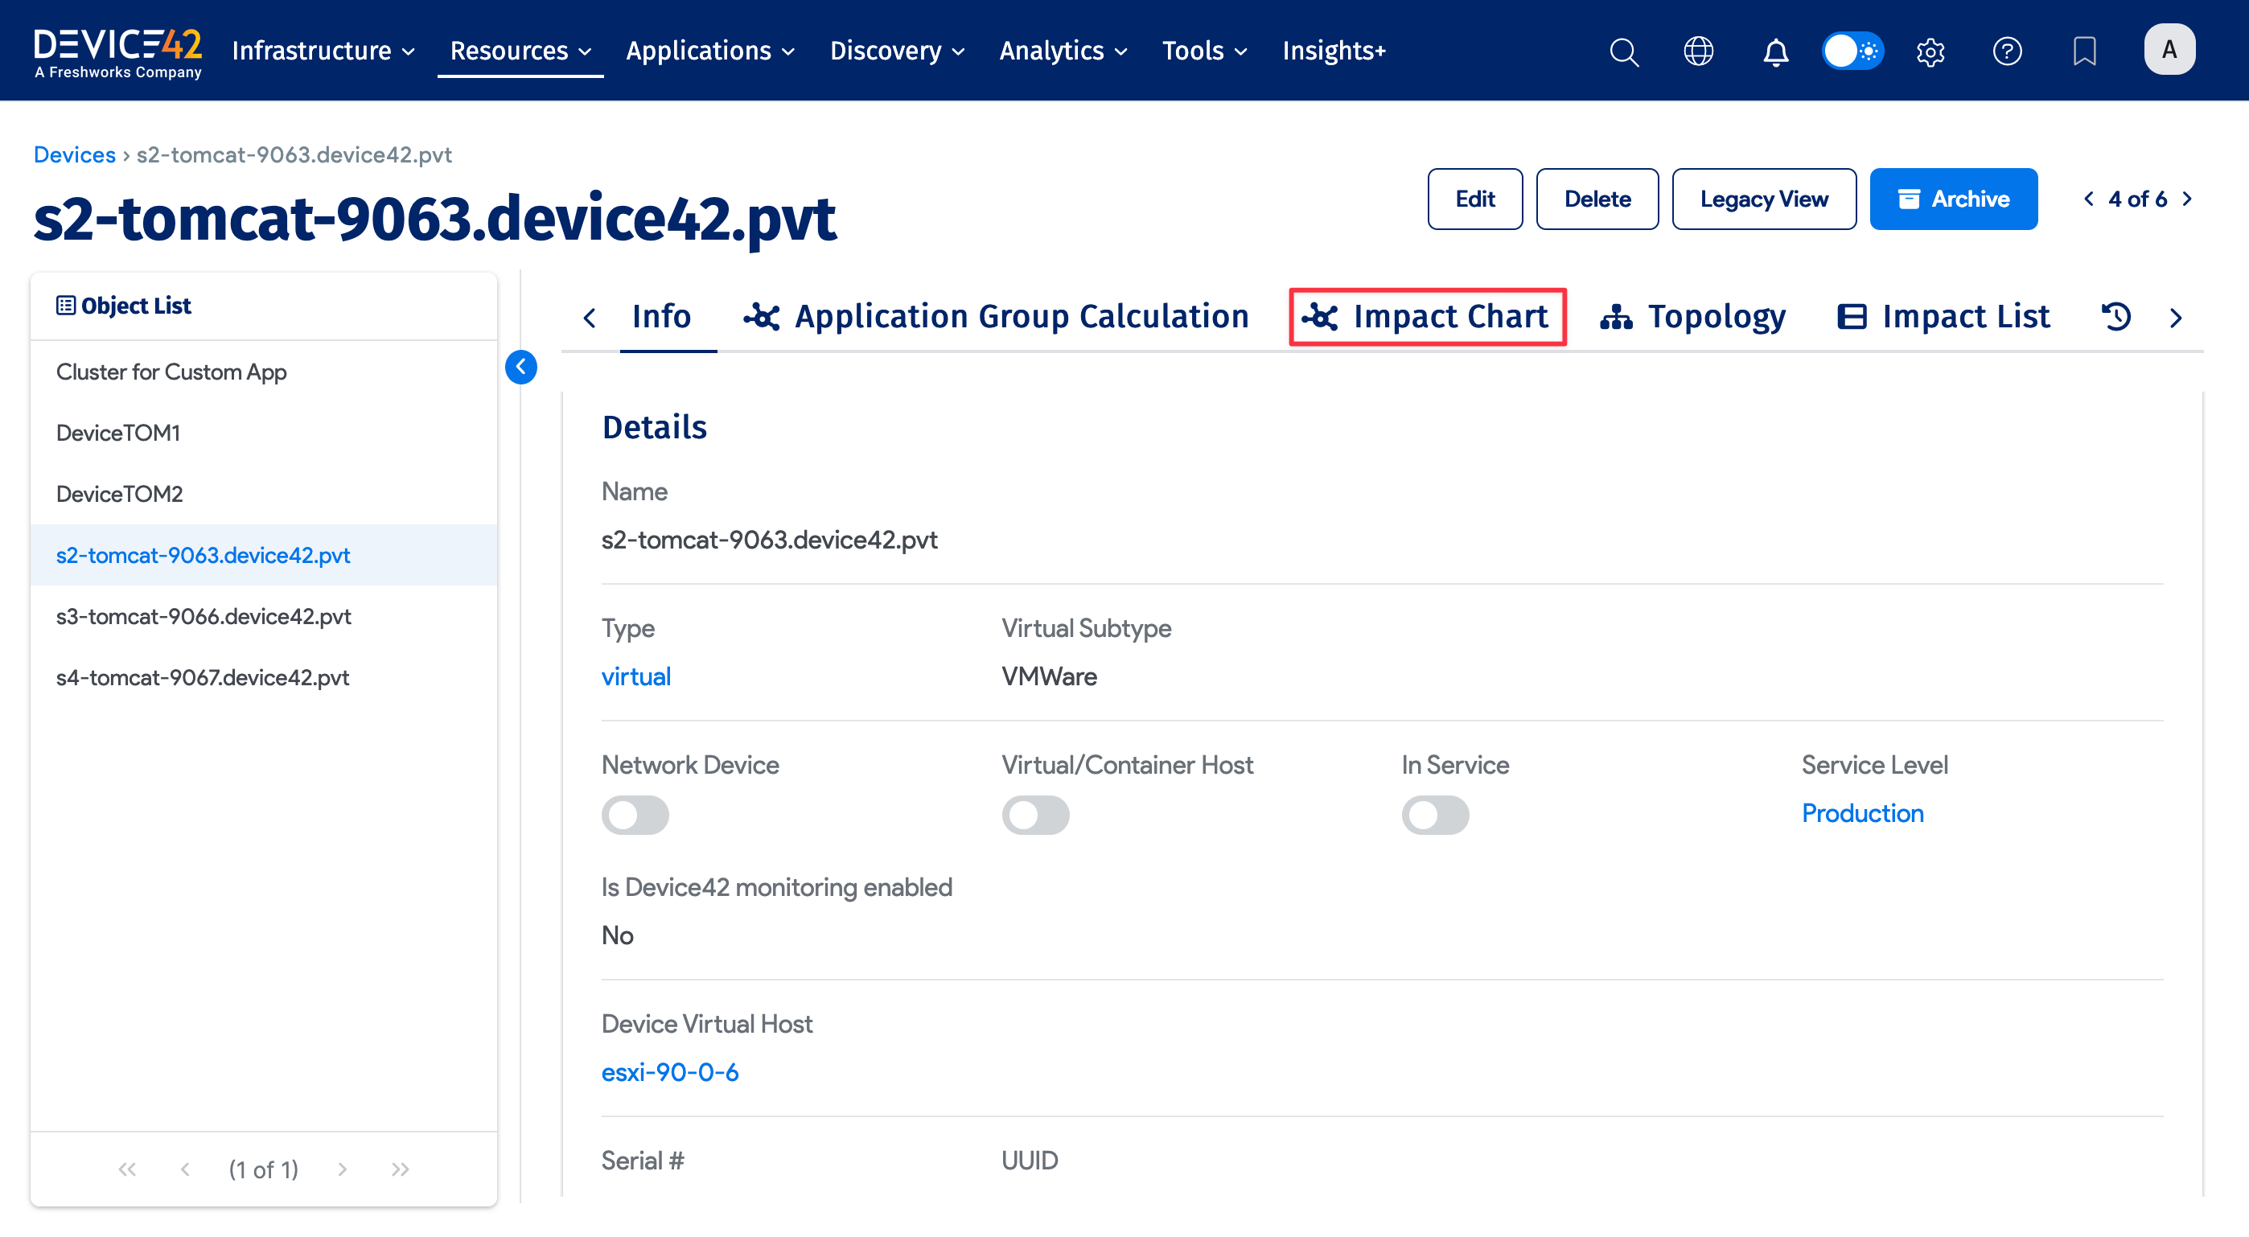
Task: Open the history icon next to Impact List
Action: point(2115,316)
